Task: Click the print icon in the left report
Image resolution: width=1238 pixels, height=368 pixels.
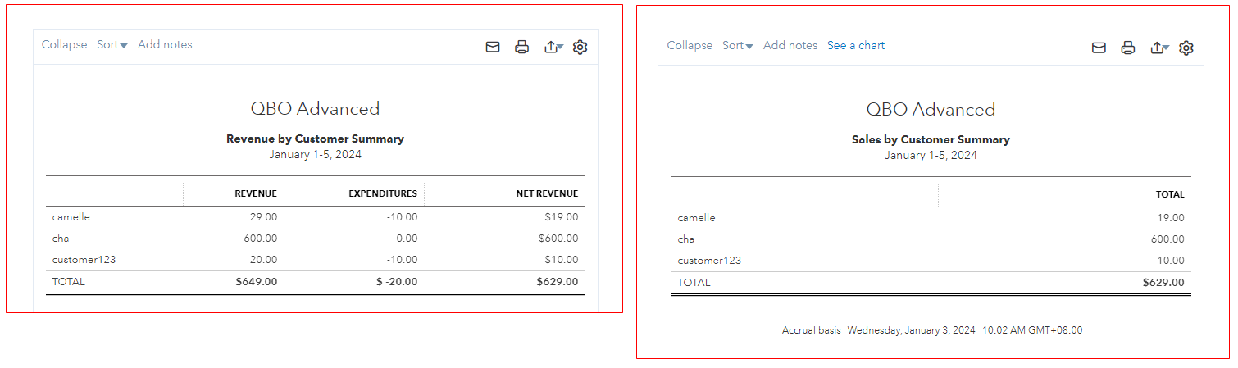Action: (x=521, y=48)
